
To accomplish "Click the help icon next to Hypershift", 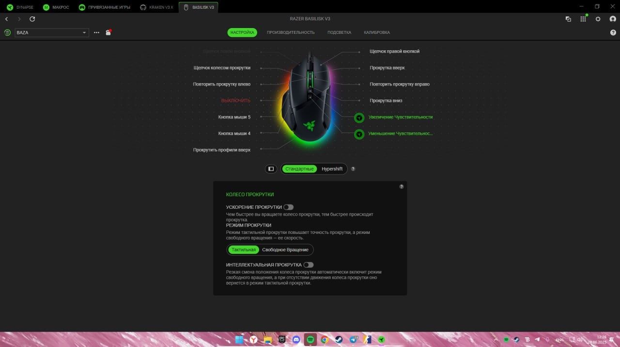I will click(353, 169).
